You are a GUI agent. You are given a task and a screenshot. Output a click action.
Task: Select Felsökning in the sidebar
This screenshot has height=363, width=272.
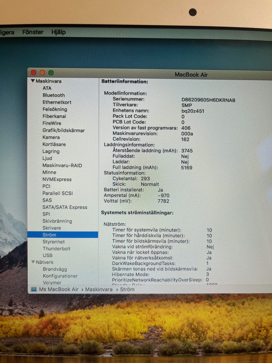click(x=55, y=109)
